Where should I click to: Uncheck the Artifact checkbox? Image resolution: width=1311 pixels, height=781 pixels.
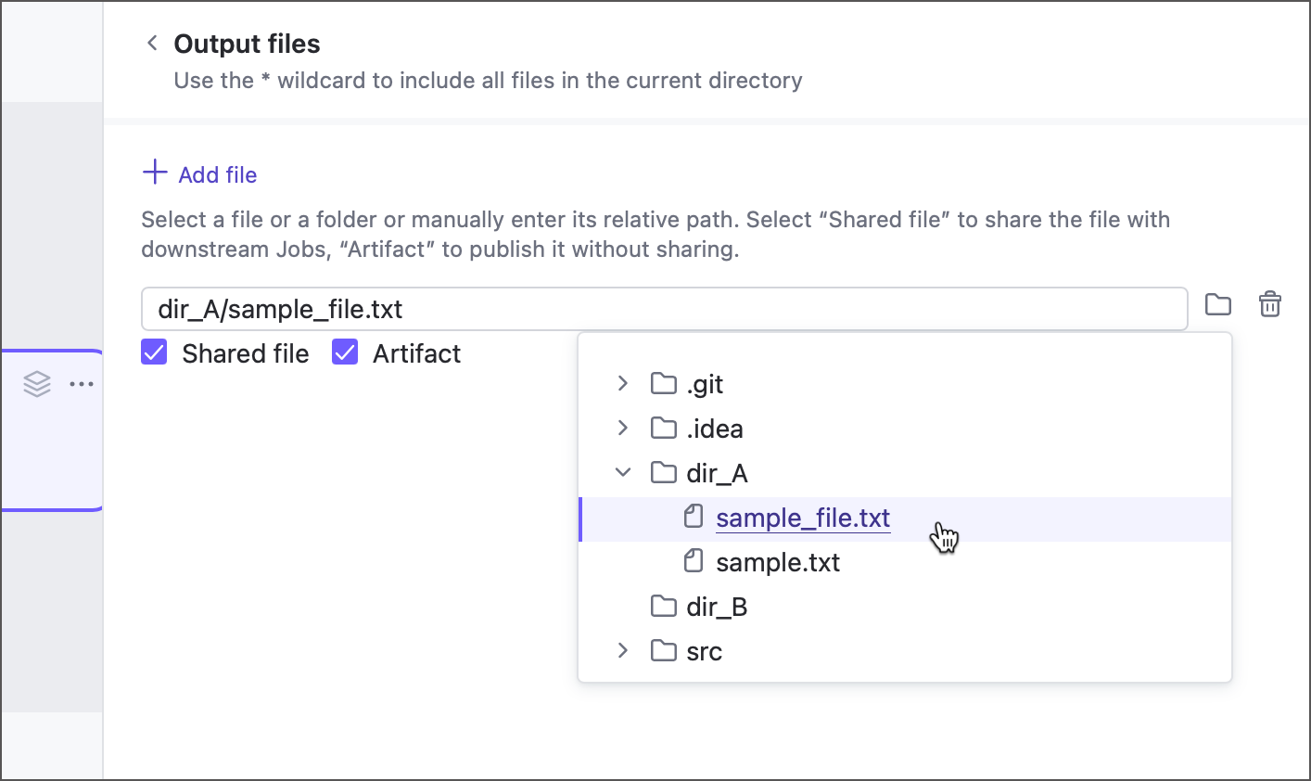(344, 352)
